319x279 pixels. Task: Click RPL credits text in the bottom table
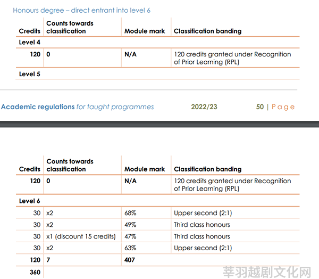[x=232, y=185]
